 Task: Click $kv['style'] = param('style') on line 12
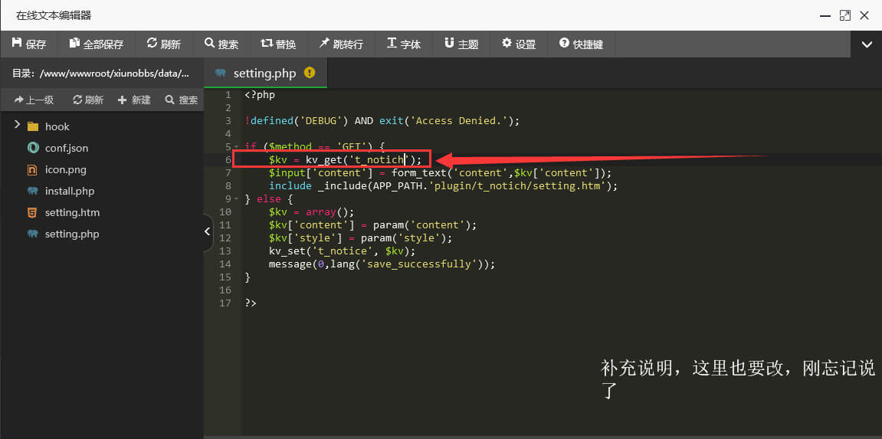361,238
